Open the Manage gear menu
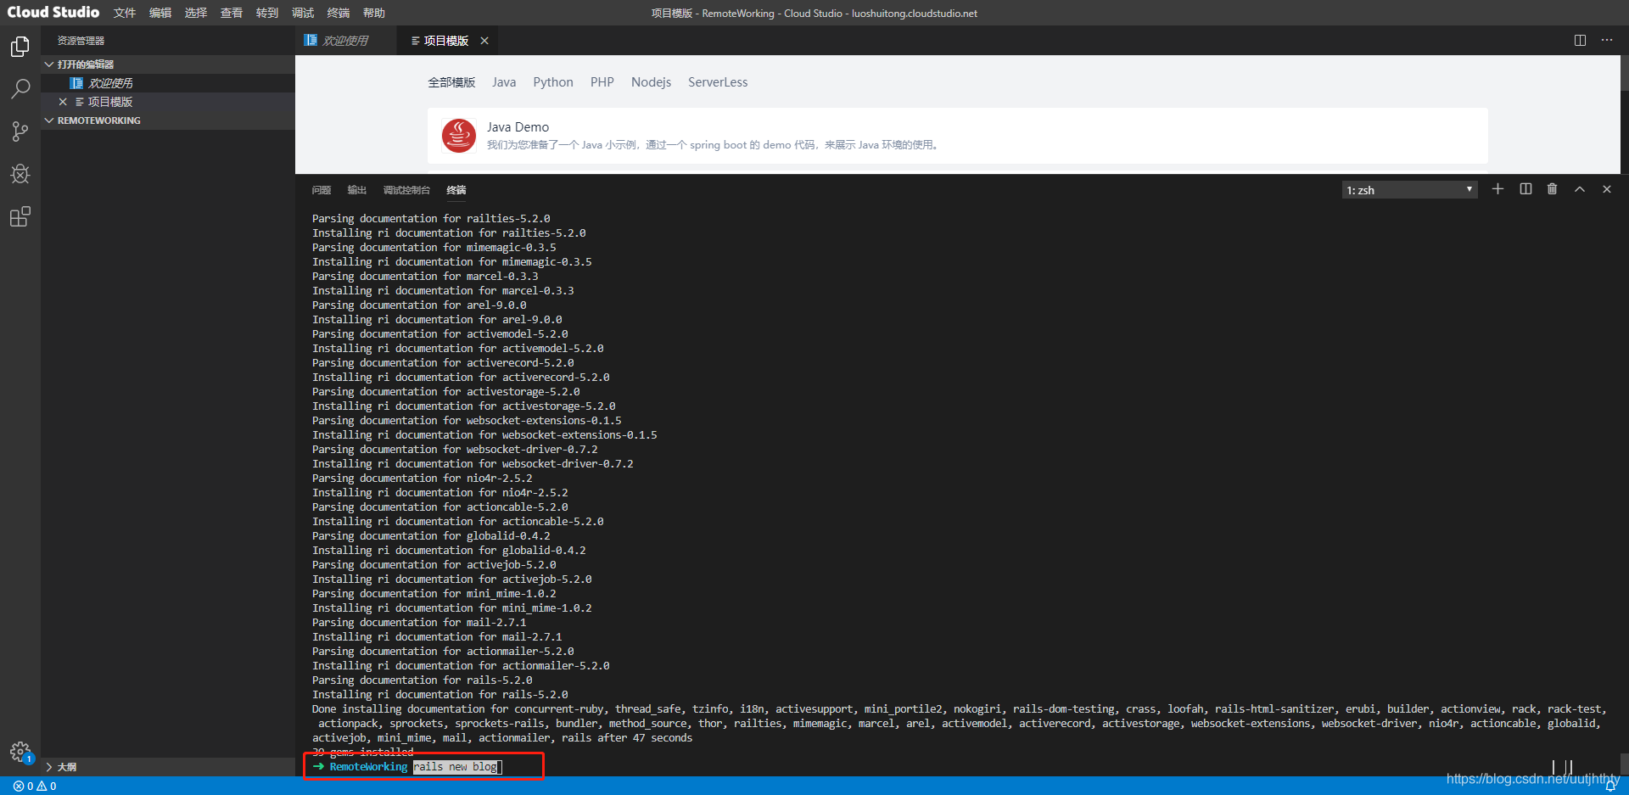Viewport: 1629px width, 795px height. click(20, 752)
